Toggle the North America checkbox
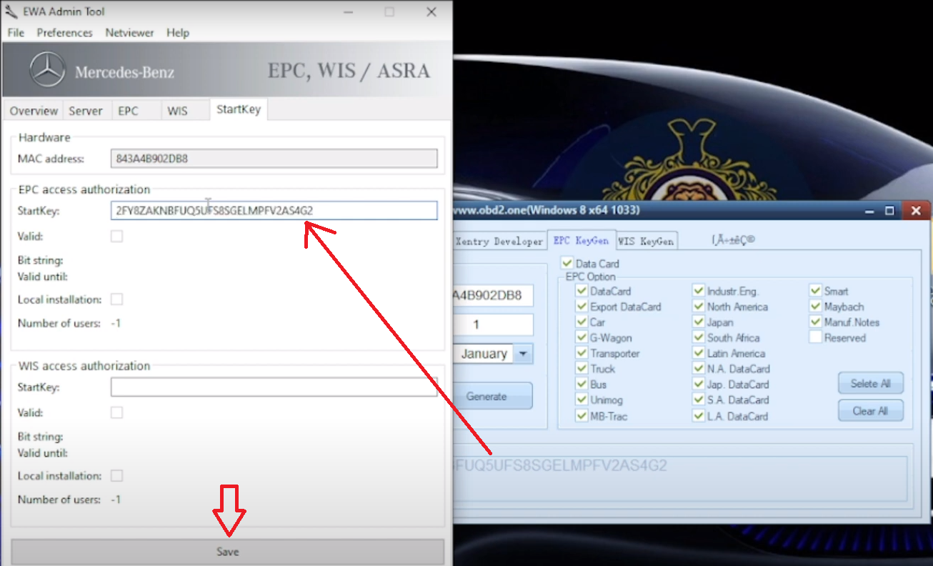The image size is (933, 566). click(699, 307)
